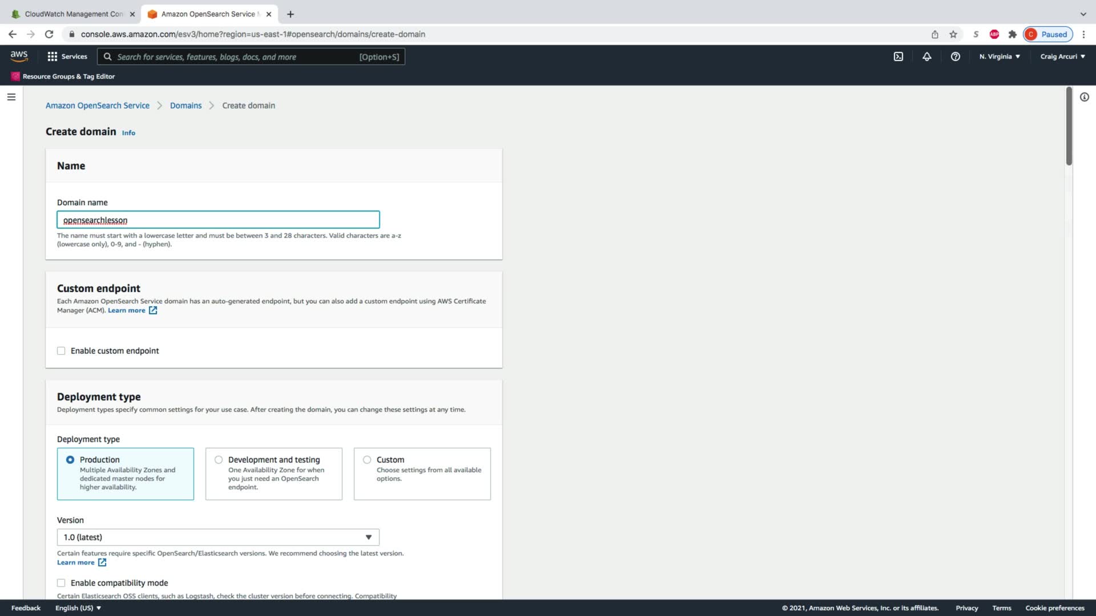Click Info link beside Create domain

[128, 133]
